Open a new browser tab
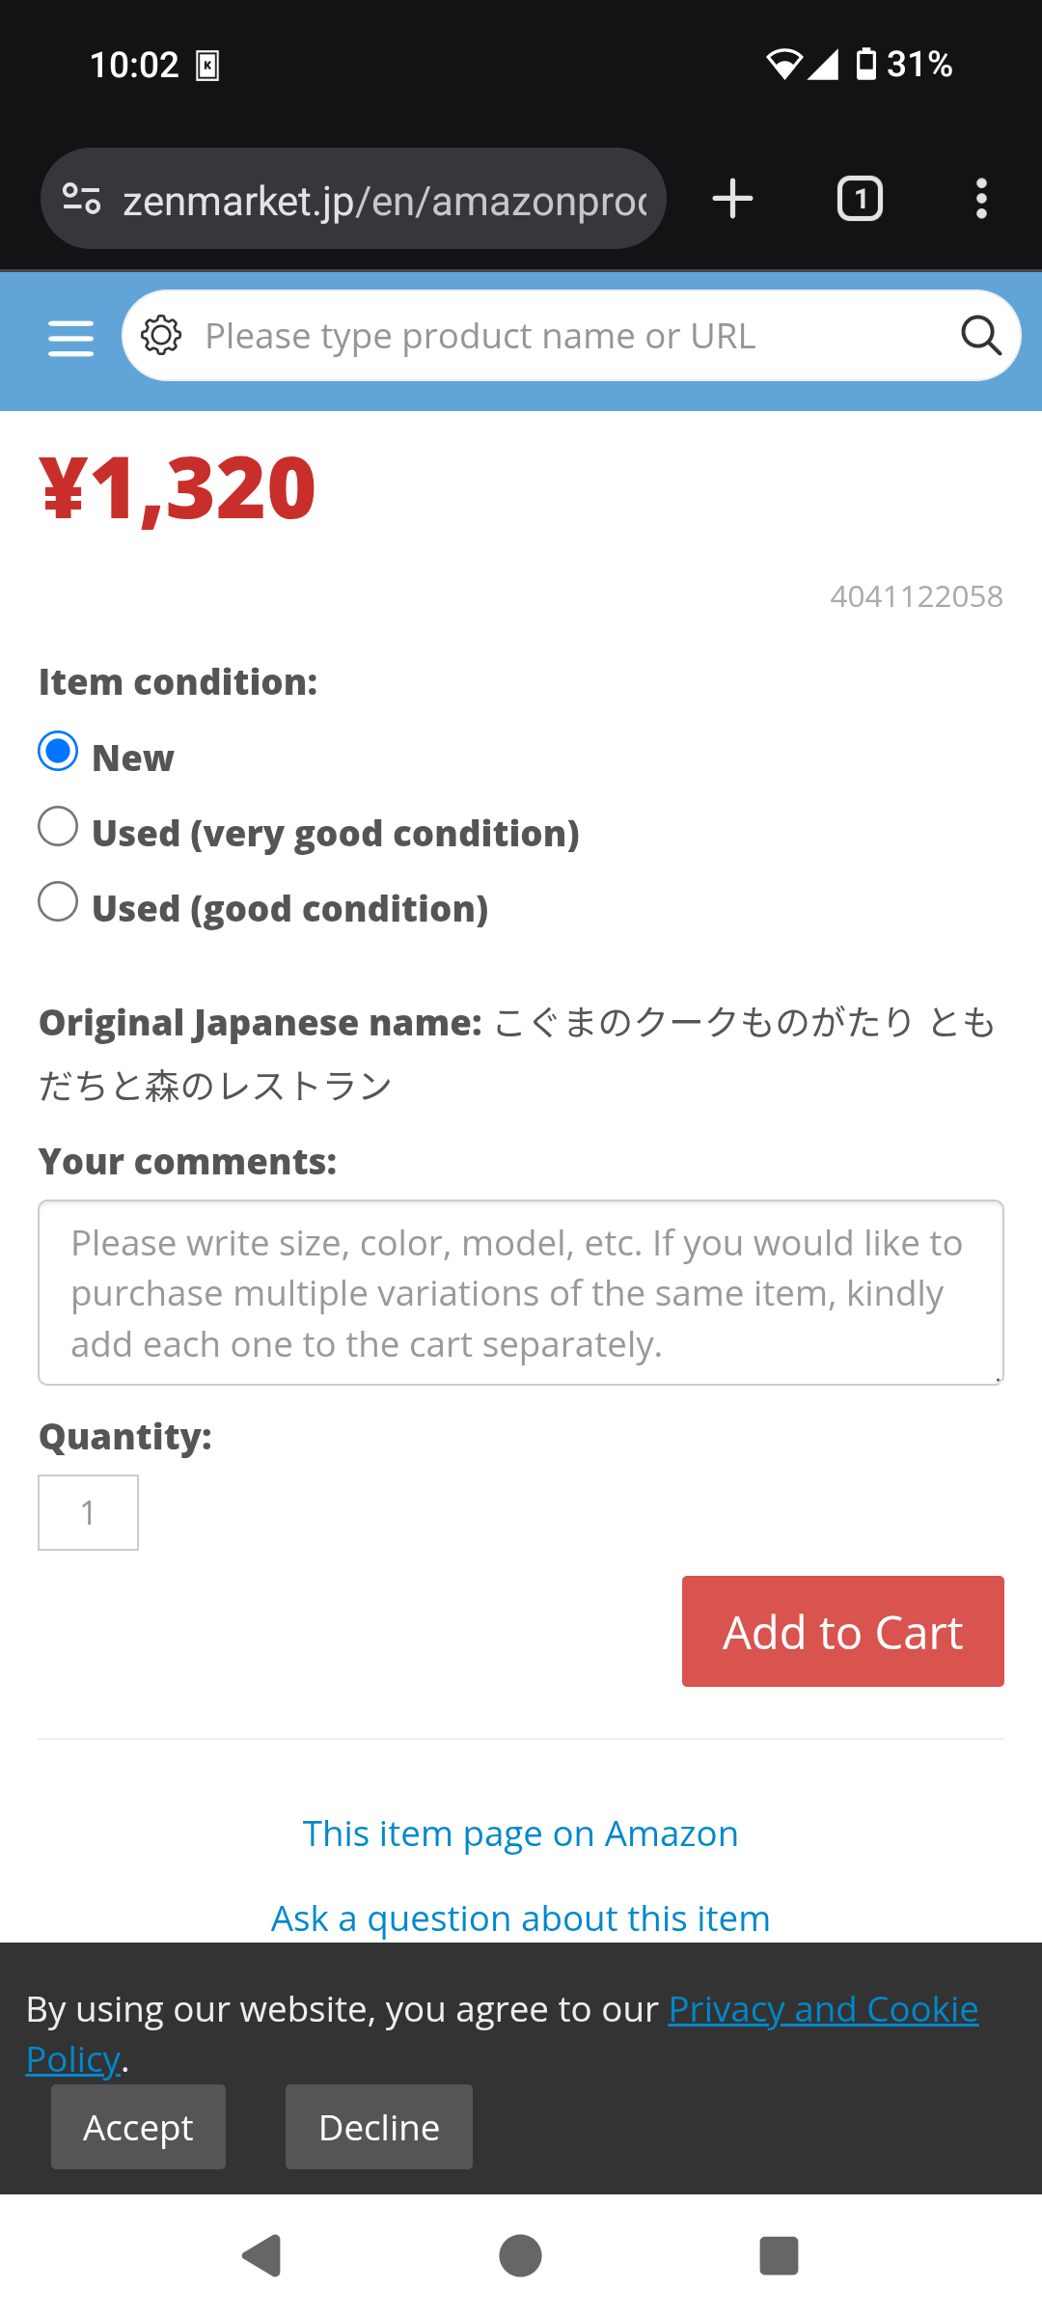Screen dimensions: 1042x2316 pos(732,199)
